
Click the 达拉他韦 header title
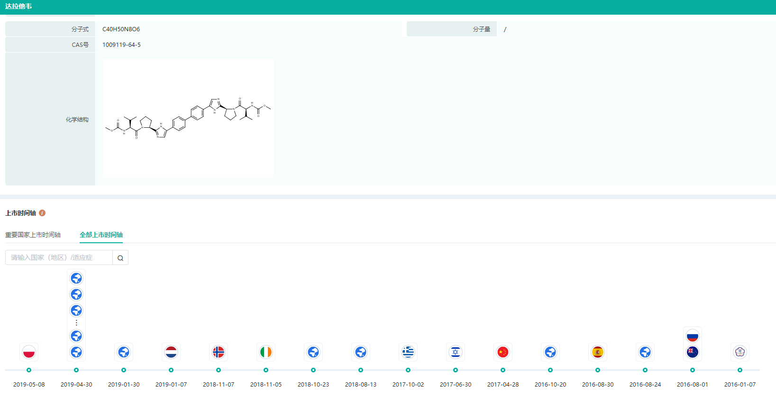(18, 7)
